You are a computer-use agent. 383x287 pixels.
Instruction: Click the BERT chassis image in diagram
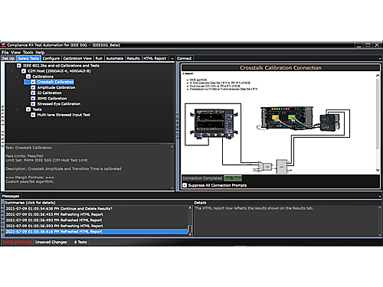tap(286, 118)
